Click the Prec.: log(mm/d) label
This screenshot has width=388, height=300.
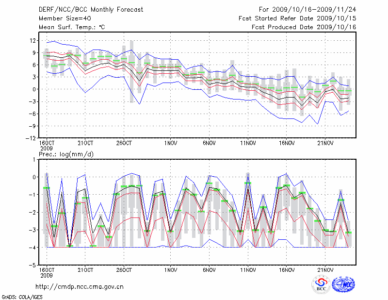click(65, 154)
